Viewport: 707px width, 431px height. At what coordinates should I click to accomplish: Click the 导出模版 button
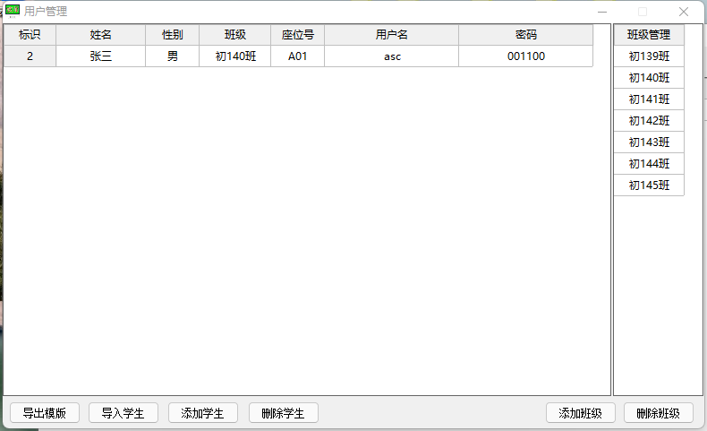(x=45, y=412)
